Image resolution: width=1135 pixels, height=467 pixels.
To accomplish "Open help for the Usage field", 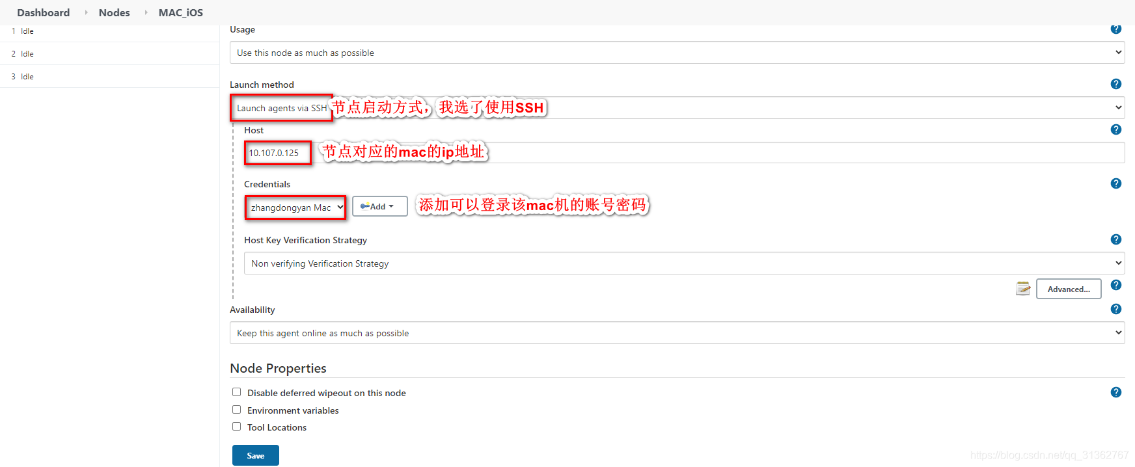I will coord(1115,29).
